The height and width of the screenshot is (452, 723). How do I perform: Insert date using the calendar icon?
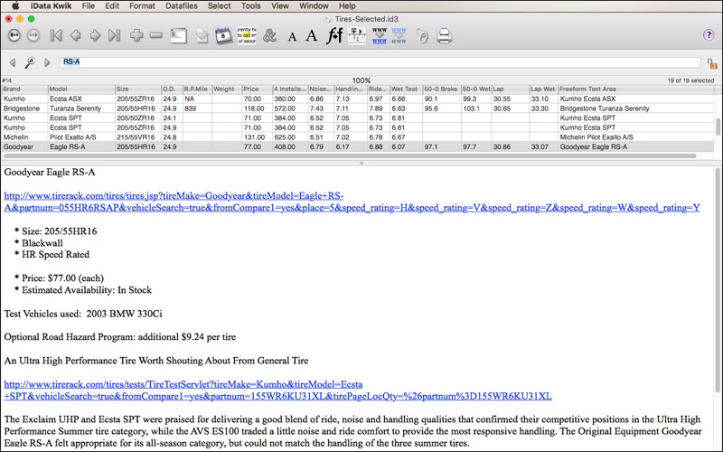pos(223,35)
